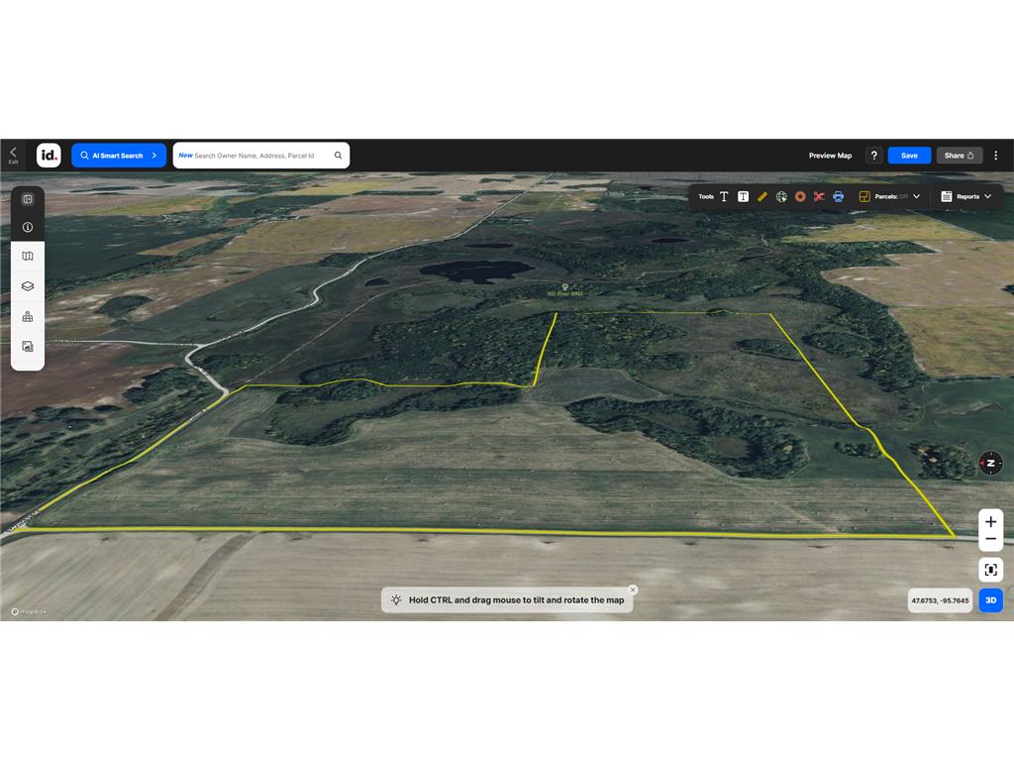Open AI Smart Search

[119, 156]
